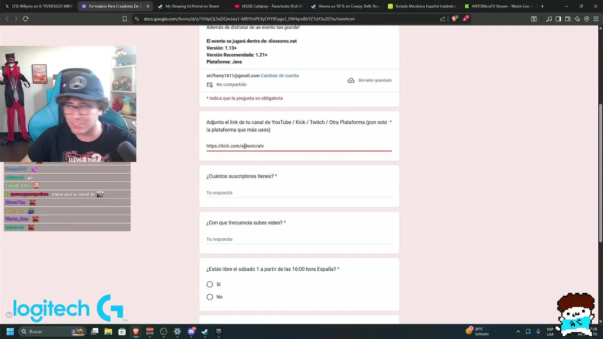The image size is (603, 339).
Task: Open Discord from the taskbar
Action: (191, 331)
